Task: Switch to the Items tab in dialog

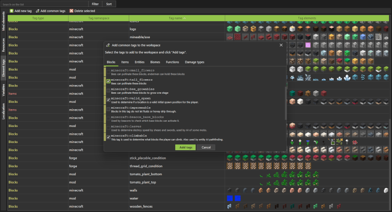Action: 125,62
